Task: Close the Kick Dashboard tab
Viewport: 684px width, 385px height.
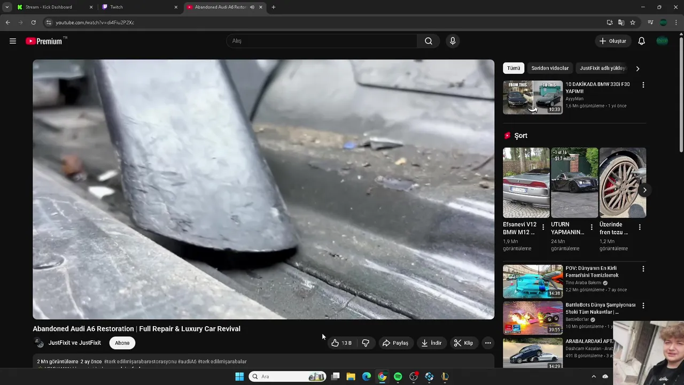Action: coord(91,7)
